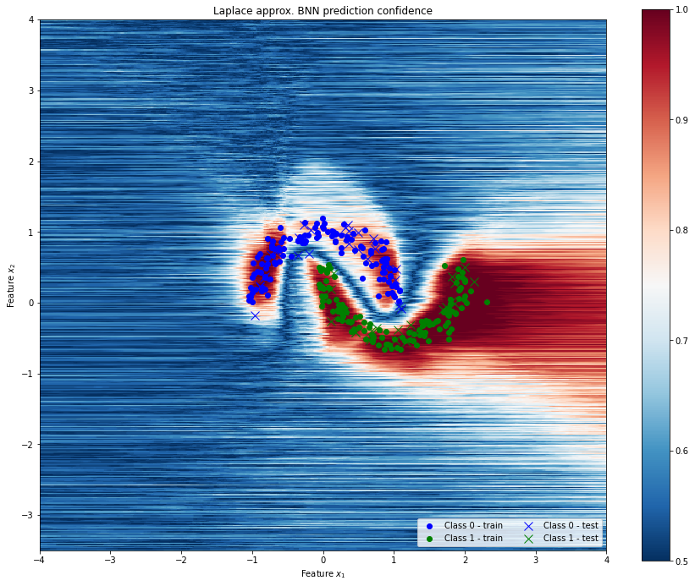Viewport: 695px width, 586px height.
Task: Click the y-axis tick label 0
Action: tap(31, 304)
